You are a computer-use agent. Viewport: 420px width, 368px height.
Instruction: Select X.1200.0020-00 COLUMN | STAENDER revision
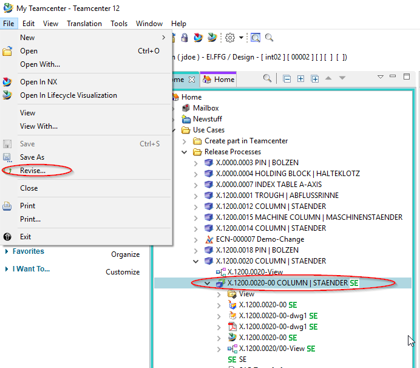287,283
